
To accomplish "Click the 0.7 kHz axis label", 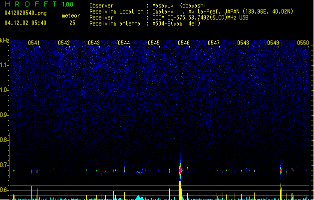I will click(x=4, y=165).
